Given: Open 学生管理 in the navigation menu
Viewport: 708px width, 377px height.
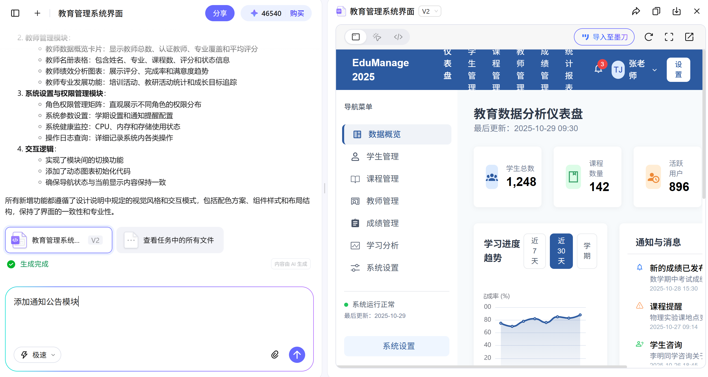Looking at the screenshot, I should (x=382, y=156).
